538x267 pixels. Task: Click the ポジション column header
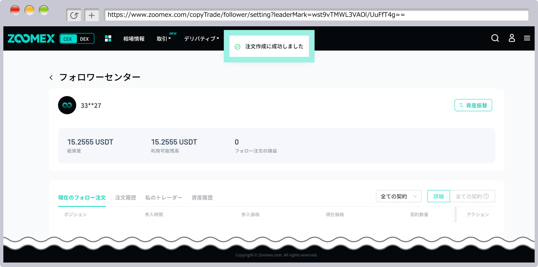75,214
